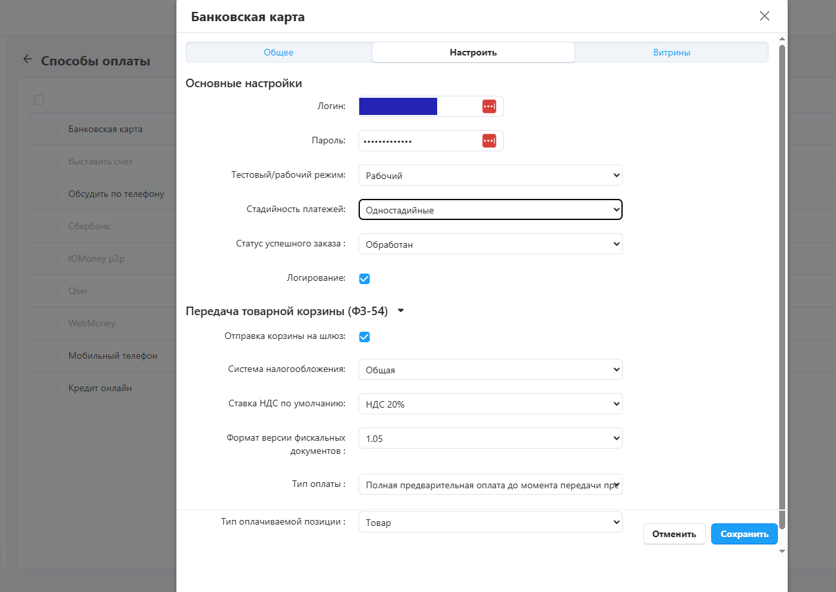Screen dimensions: 836x592
Task: Switch to Витрины tab
Action: [x=672, y=52]
